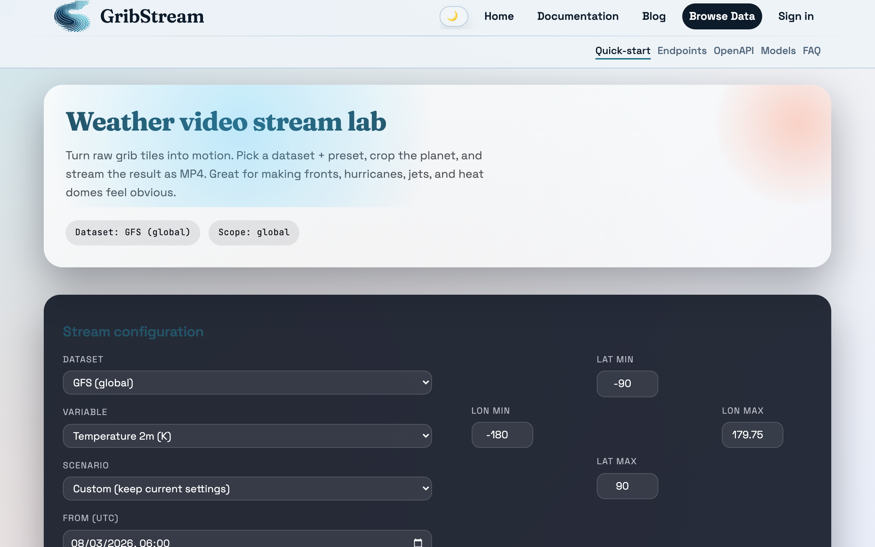Open the Scenario dropdown
Screen dimensions: 875x547
point(247,489)
